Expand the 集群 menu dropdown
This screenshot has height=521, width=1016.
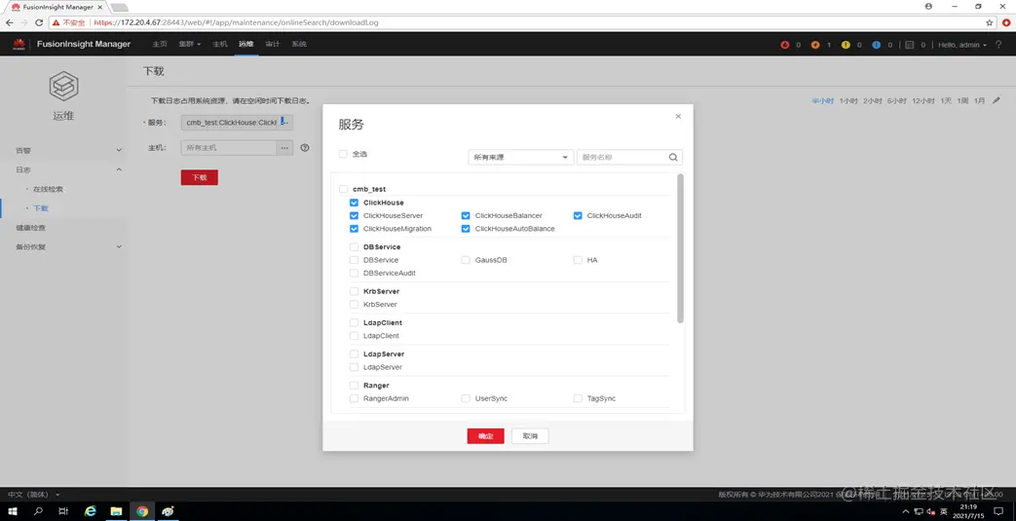190,44
